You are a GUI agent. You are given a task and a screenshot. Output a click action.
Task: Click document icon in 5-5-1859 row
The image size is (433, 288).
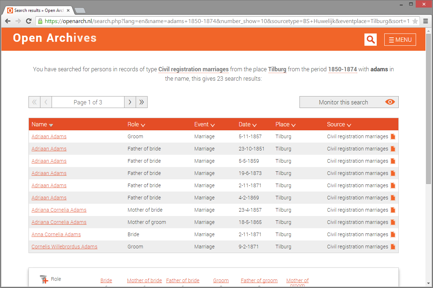point(393,161)
